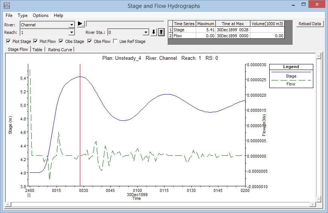Switch to the Rating Curve tab
This screenshot has width=328, height=213.
pyautogui.click(x=60, y=50)
